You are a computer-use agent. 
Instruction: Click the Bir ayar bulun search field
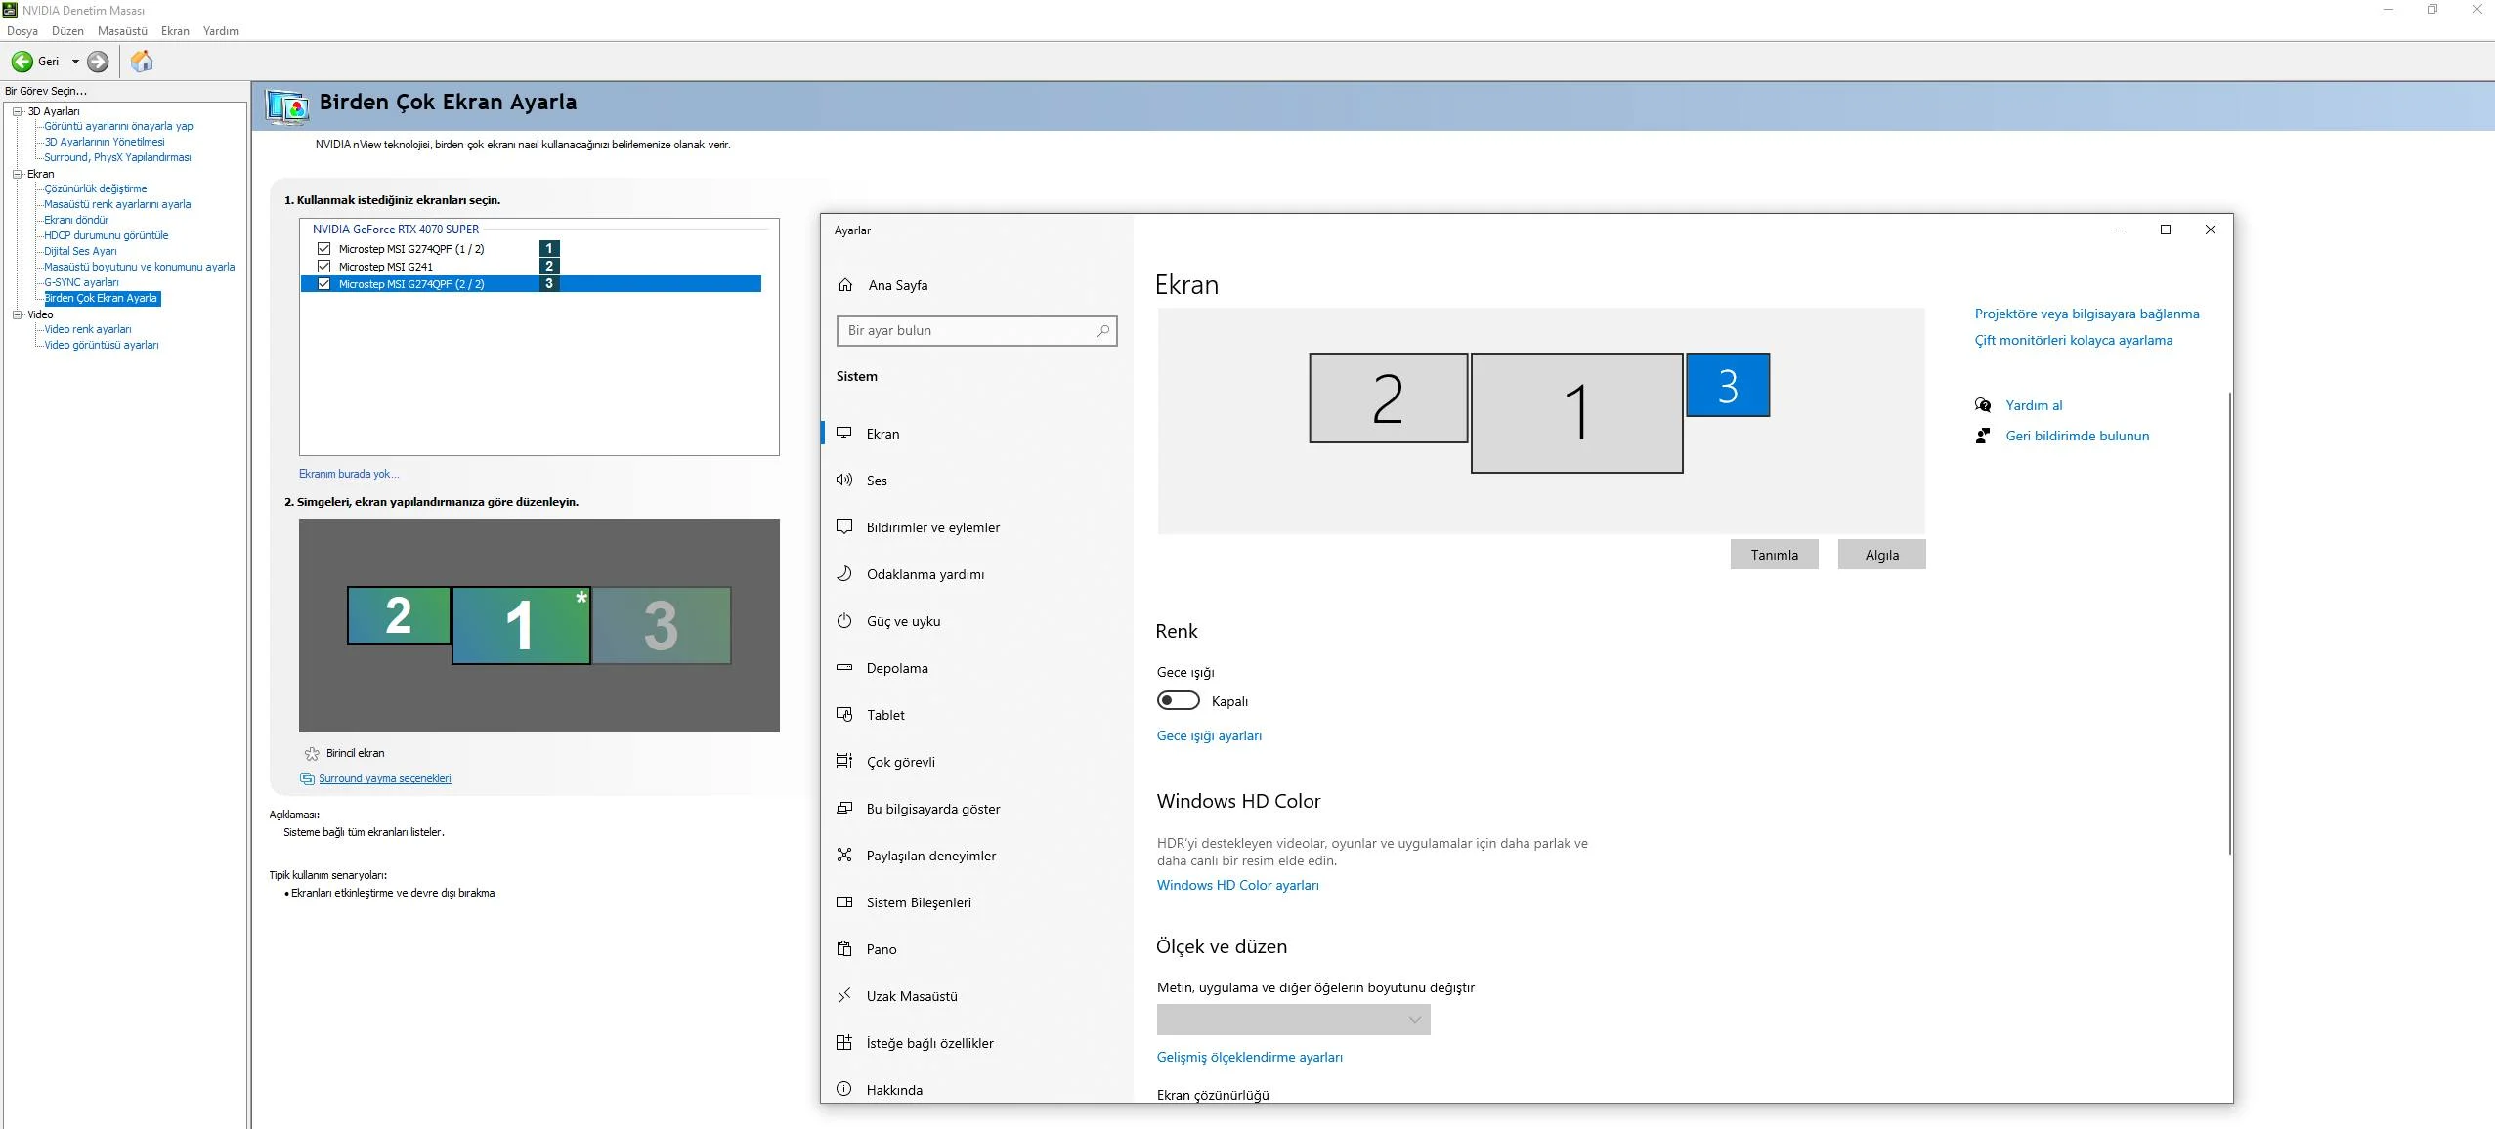click(x=968, y=331)
